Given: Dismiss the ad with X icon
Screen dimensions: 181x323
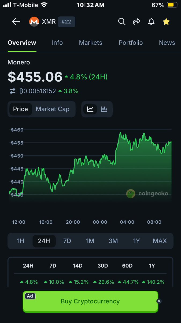Looking at the screenshot, I should [x=159, y=301].
